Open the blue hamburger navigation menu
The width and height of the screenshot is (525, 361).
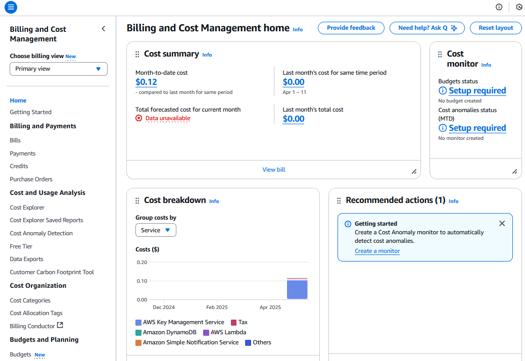(x=11, y=7)
